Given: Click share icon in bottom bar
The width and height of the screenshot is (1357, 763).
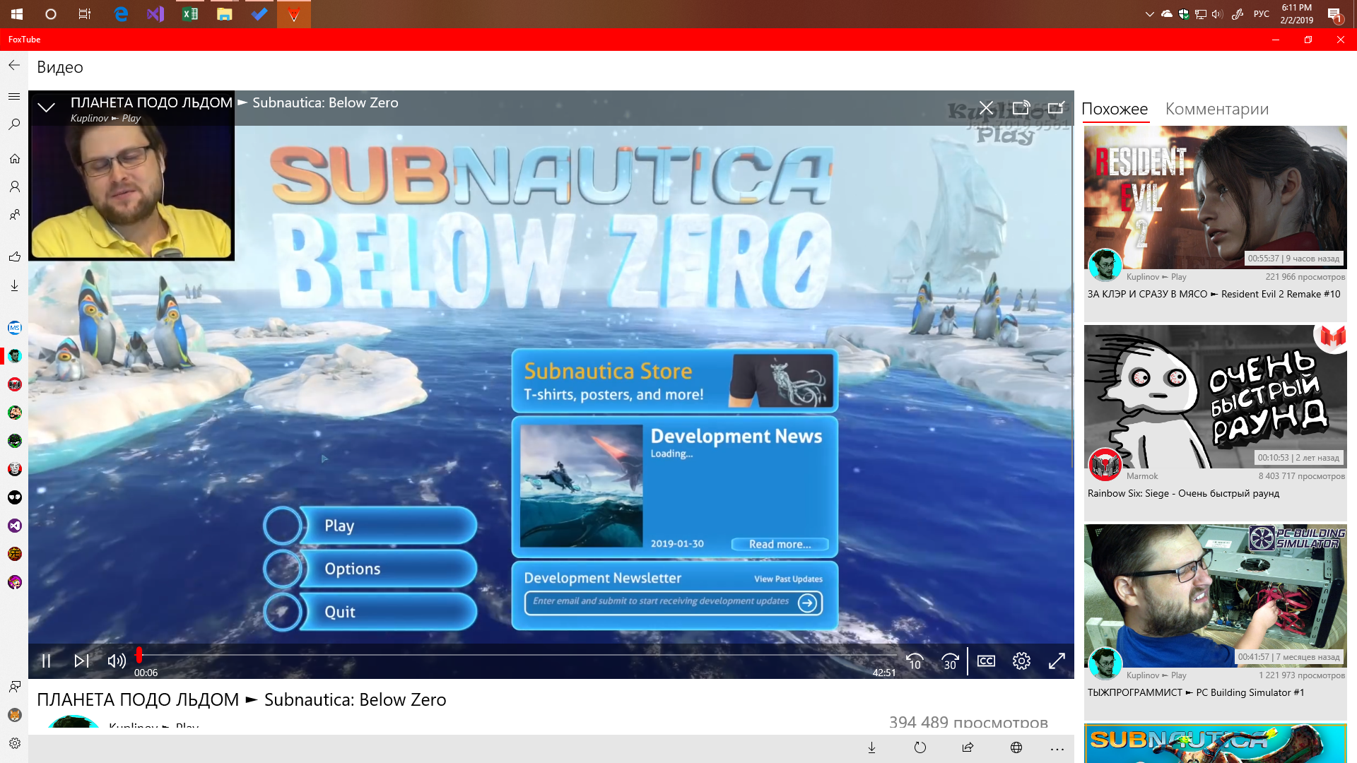Looking at the screenshot, I should [x=968, y=747].
